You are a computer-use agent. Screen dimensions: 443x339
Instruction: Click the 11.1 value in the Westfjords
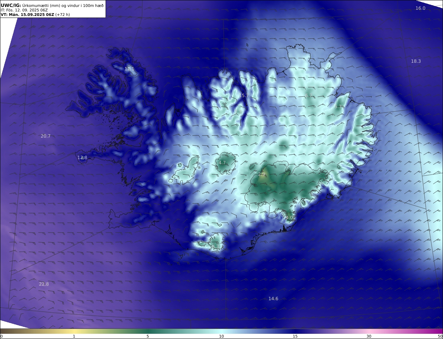coord(129,69)
